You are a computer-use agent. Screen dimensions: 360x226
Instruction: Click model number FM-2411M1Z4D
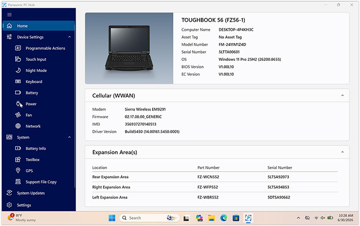coord(232,45)
